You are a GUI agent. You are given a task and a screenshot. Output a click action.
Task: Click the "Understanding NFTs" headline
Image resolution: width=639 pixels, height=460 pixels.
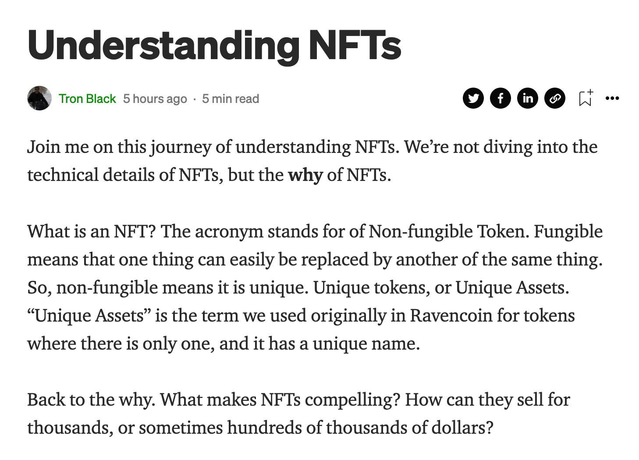click(x=214, y=45)
